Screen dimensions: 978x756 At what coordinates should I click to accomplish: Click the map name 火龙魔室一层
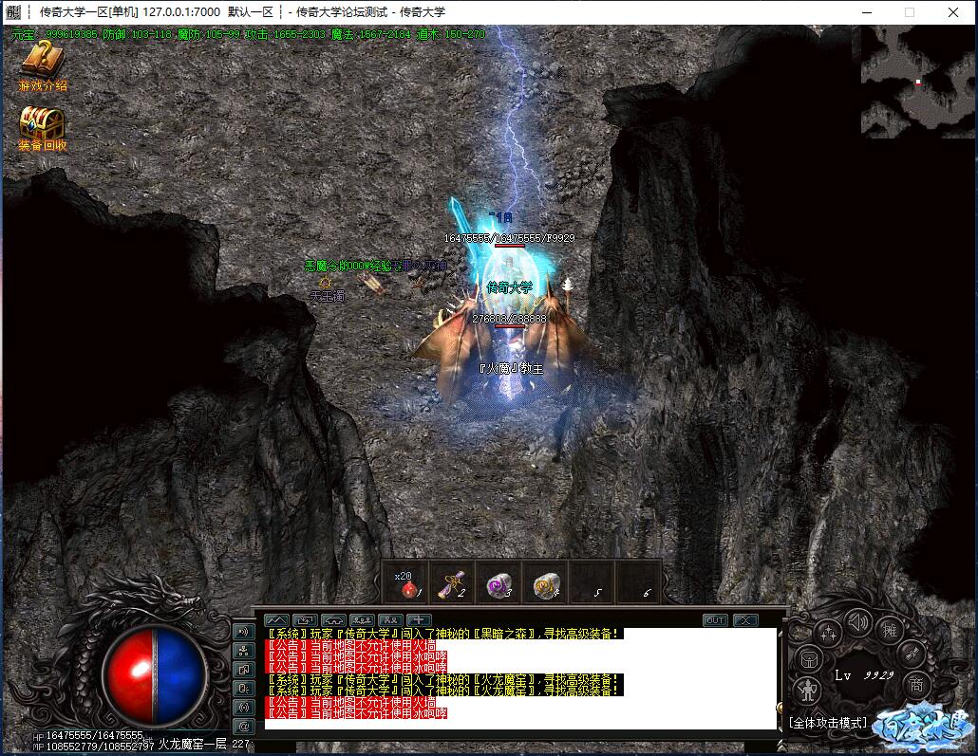point(192,744)
